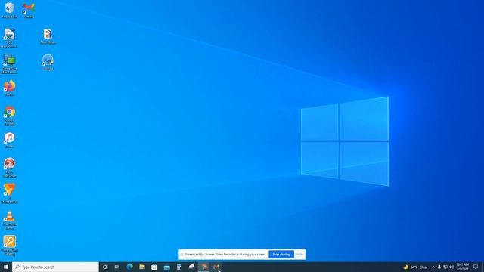Open the zipped folder desktop icon
The height and width of the screenshot is (272, 484).
pos(48,36)
